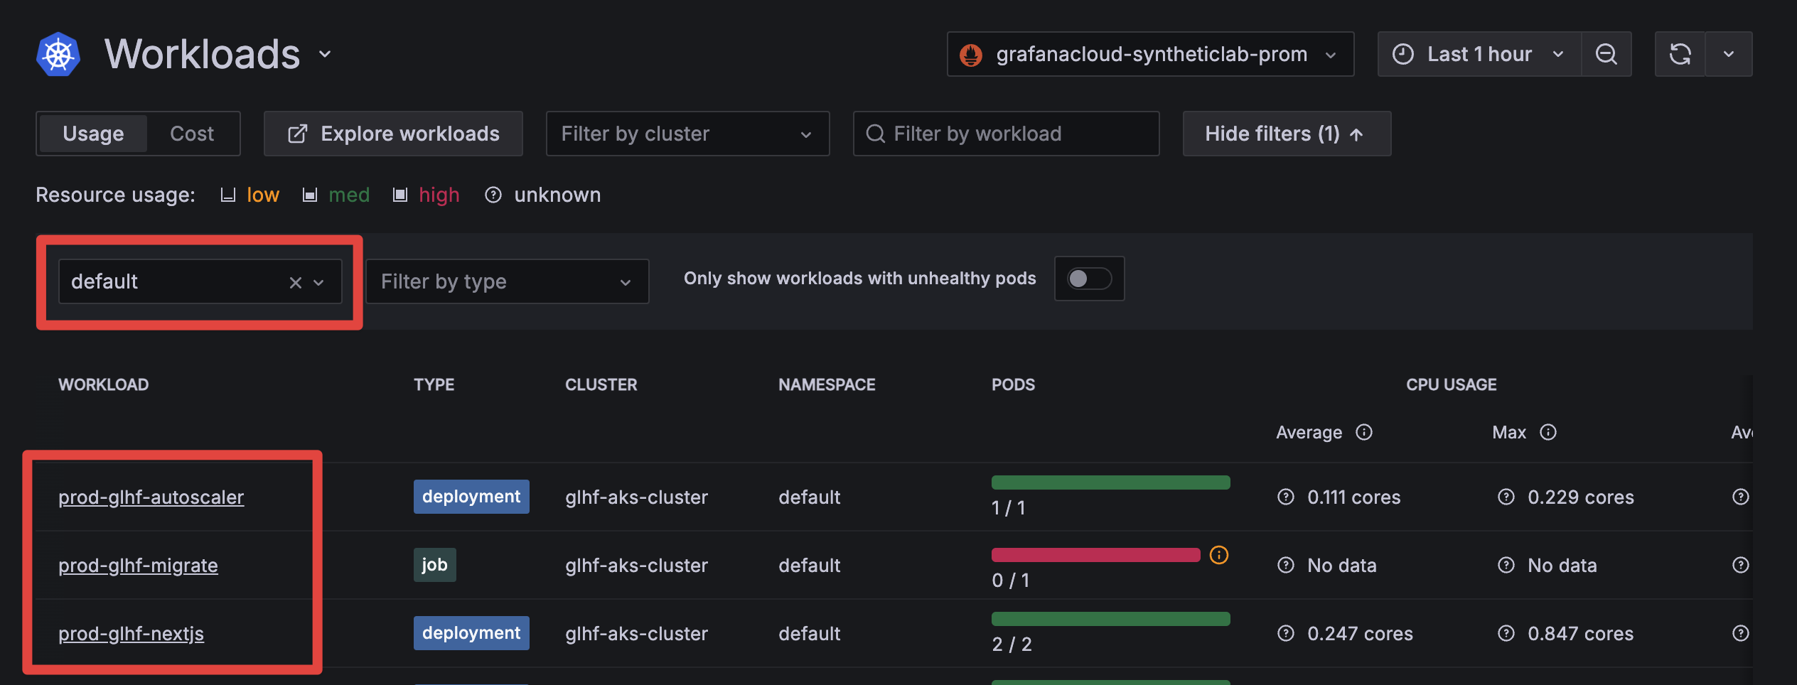
Task: Click the low resource usage legend icon
Action: pos(227,195)
